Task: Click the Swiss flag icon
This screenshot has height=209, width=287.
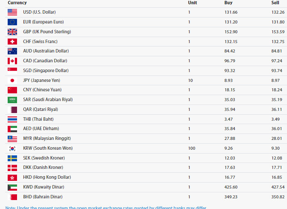Action: (12, 42)
